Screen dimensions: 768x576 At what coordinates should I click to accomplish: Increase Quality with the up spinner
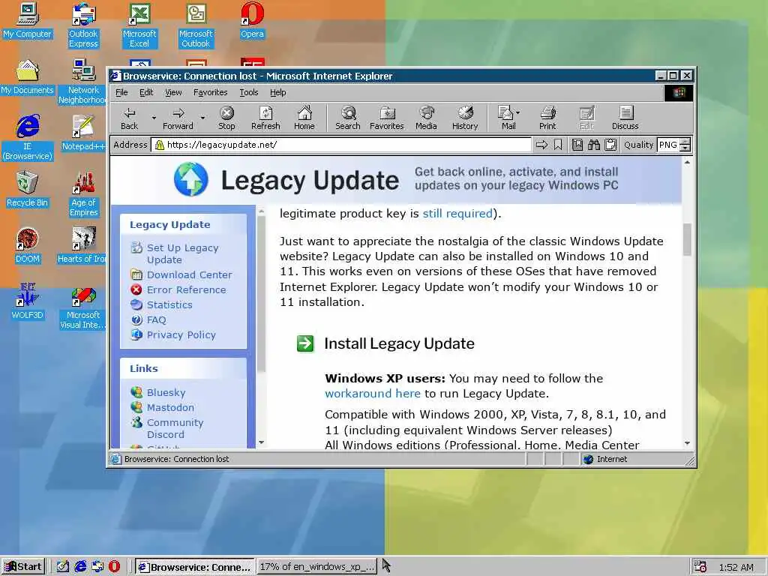click(x=685, y=142)
